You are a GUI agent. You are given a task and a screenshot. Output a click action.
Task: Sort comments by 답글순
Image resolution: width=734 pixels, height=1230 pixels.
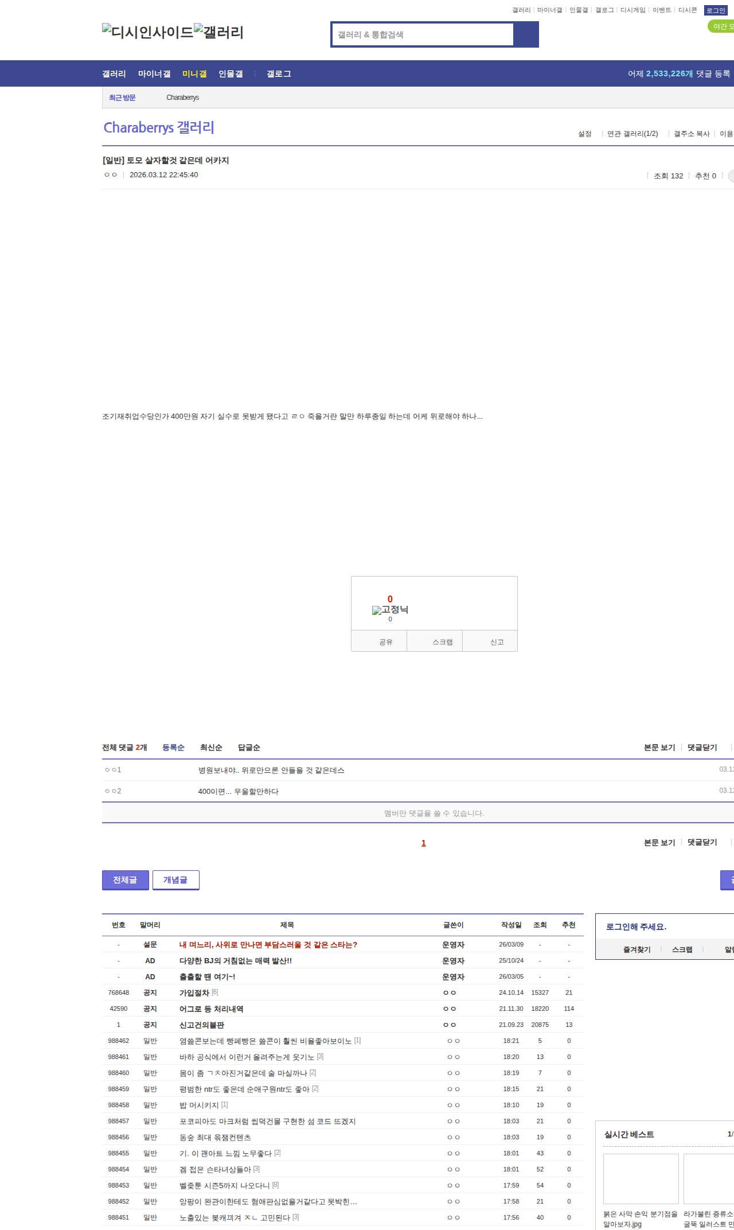249,748
